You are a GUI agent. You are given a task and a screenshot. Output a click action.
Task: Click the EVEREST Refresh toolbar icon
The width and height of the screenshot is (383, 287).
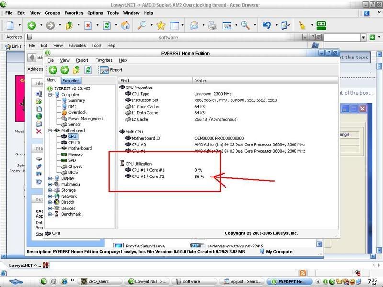pos(88,70)
